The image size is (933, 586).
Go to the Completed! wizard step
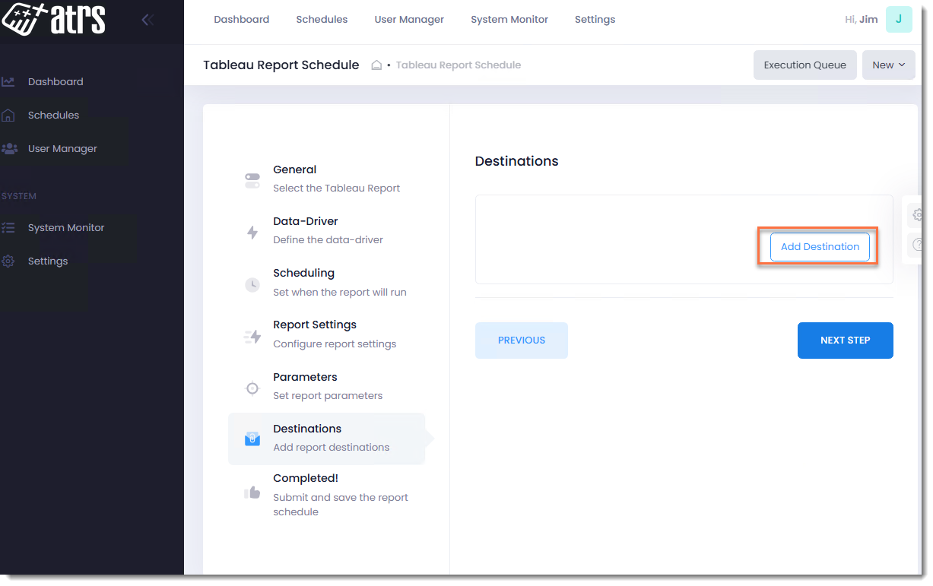pyautogui.click(x=326, y=494)
